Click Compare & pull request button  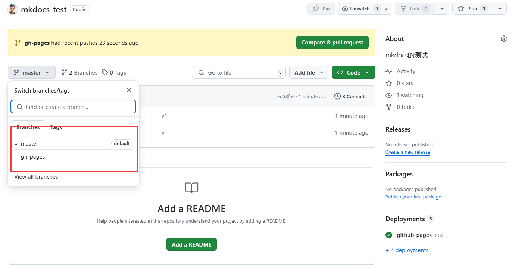point(332,43)
